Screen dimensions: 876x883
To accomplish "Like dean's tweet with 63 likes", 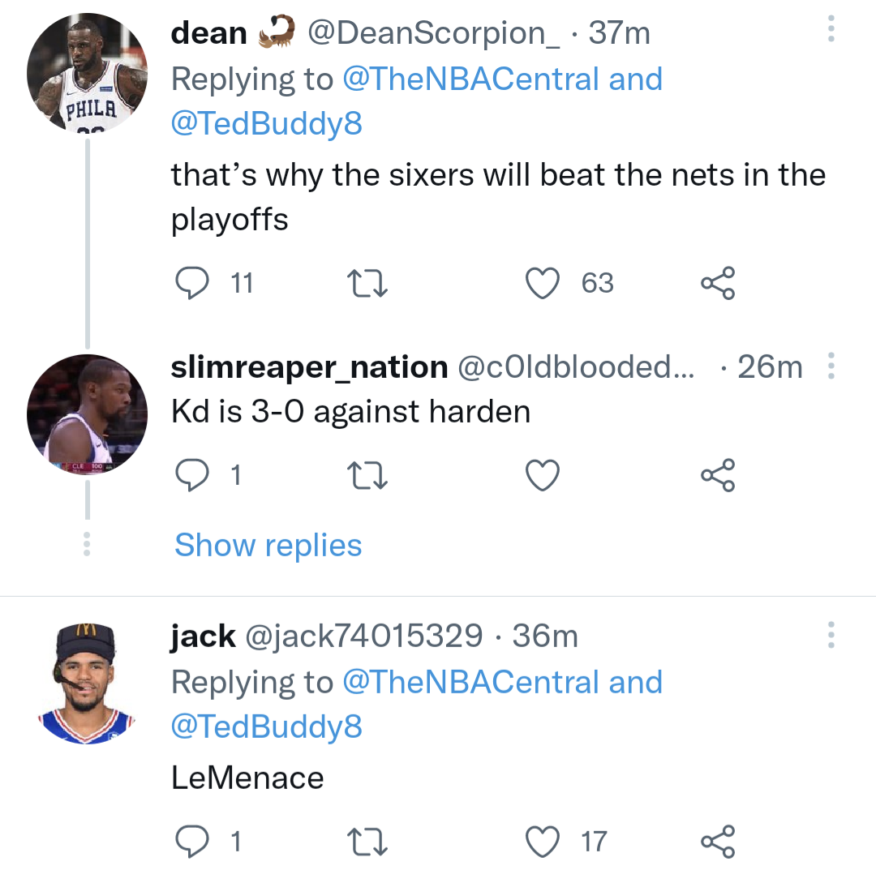I will pyautogui.click(x=543, y=283).
